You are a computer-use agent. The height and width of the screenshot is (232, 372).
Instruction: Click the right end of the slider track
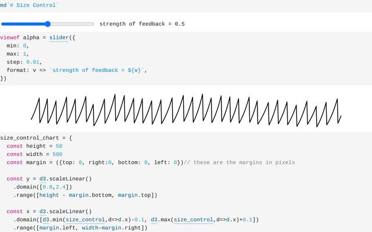pyautogui.click(x=93, y=24)
